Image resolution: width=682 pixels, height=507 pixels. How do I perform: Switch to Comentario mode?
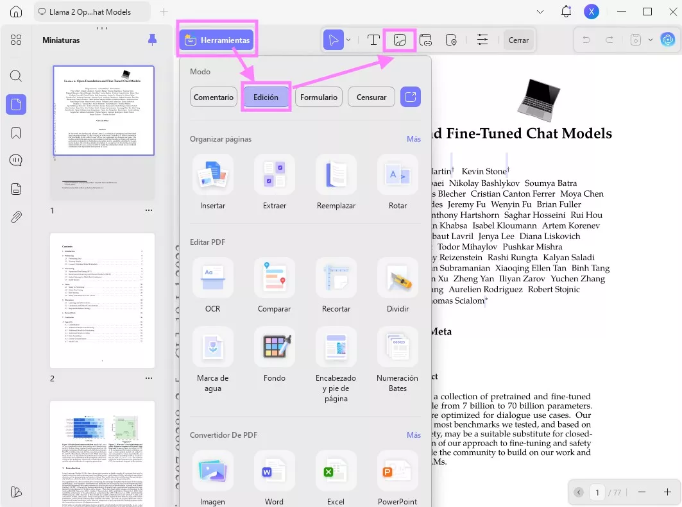coord(213,97)
